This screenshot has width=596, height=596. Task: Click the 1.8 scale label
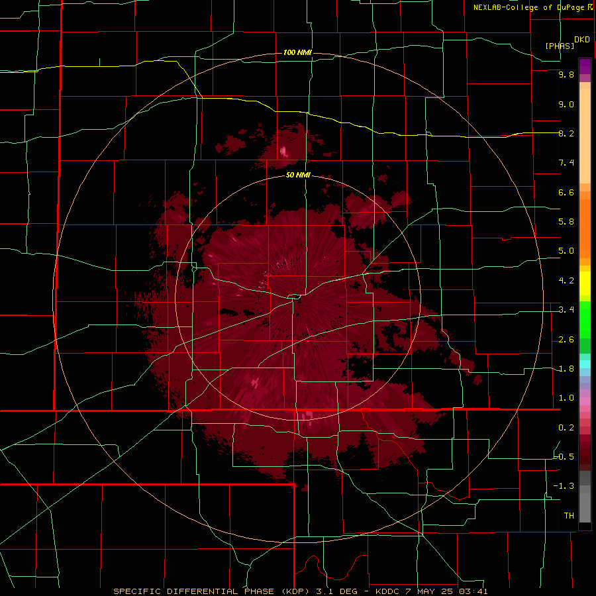(x=566, y=369)
